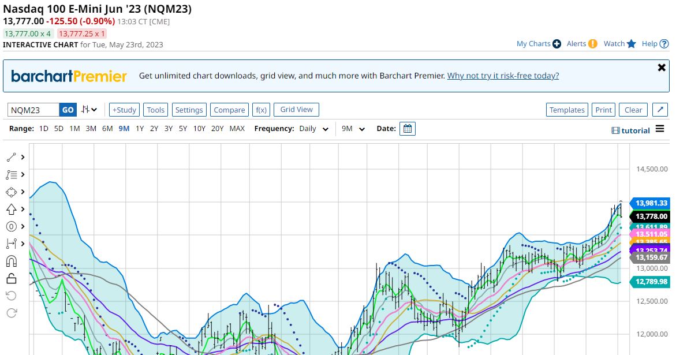The height and width of the screenshot is (355, 676).
Task: Select the 5D range
Action: 59,128
